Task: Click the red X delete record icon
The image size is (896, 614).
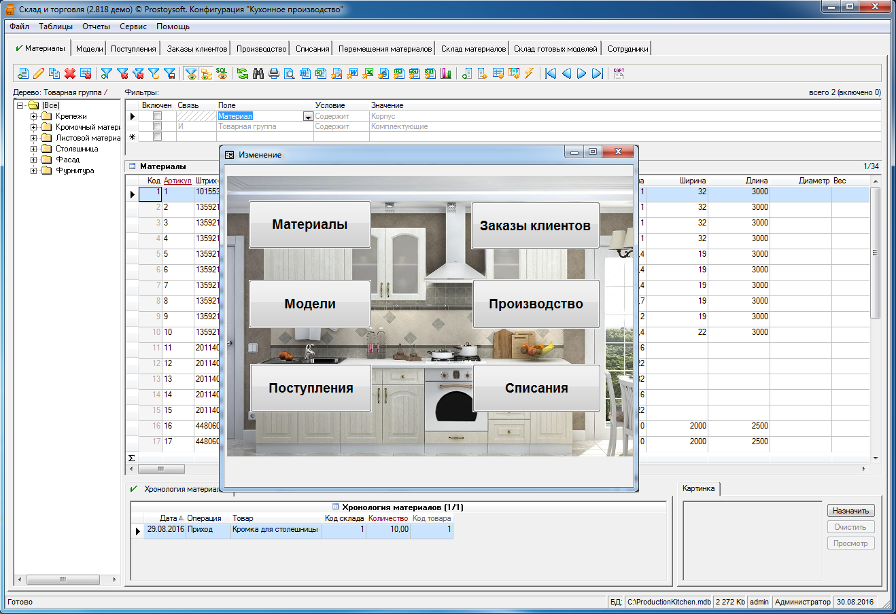Action: pos(70,73)
